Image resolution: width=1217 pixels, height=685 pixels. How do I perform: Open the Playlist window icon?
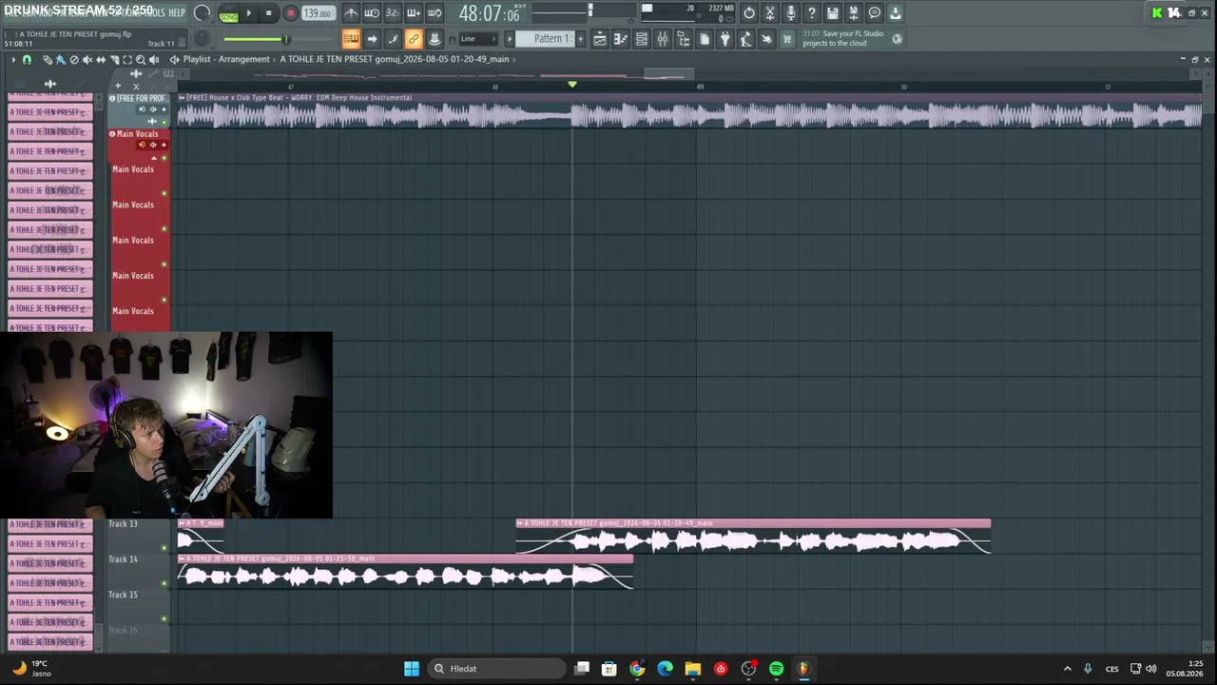(600, 39)
